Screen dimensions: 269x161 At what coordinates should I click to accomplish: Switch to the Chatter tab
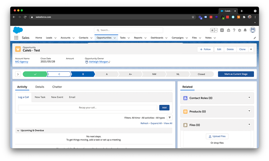pyautogui.click(x=57, y=87)
